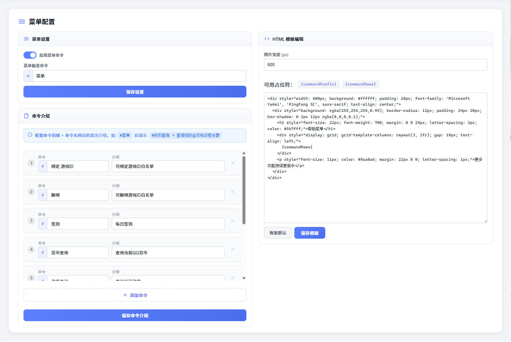The image size is (511, 342).
Task: Click the code brackets icon beside HTML 模板编辑
Action: [x=267, y=39]
